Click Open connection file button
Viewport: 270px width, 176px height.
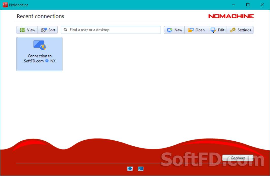(196, 30)
